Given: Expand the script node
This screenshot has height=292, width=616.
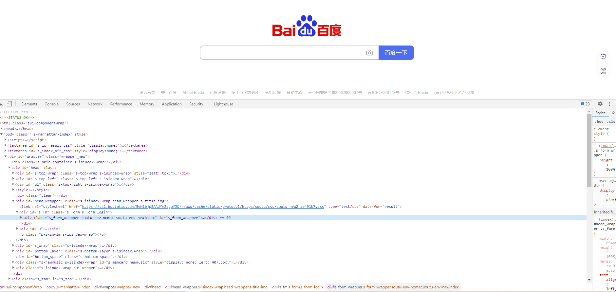Looking at the screenshot, I should (6, 140).
